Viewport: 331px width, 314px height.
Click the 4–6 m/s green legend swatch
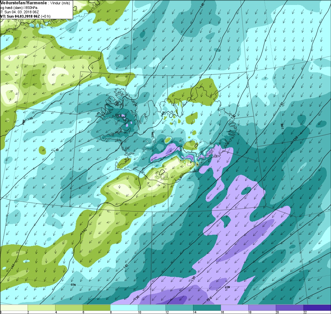pyautogui.click(x=69, y=307)
